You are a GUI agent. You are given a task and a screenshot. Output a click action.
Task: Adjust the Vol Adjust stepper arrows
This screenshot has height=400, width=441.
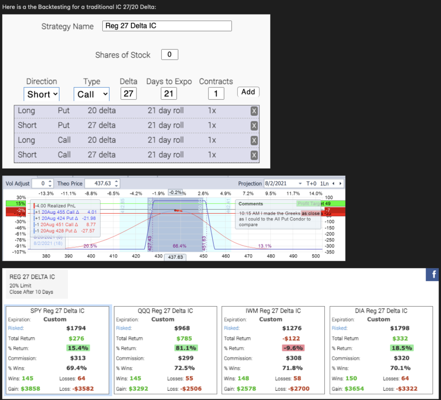coord(50,184)
